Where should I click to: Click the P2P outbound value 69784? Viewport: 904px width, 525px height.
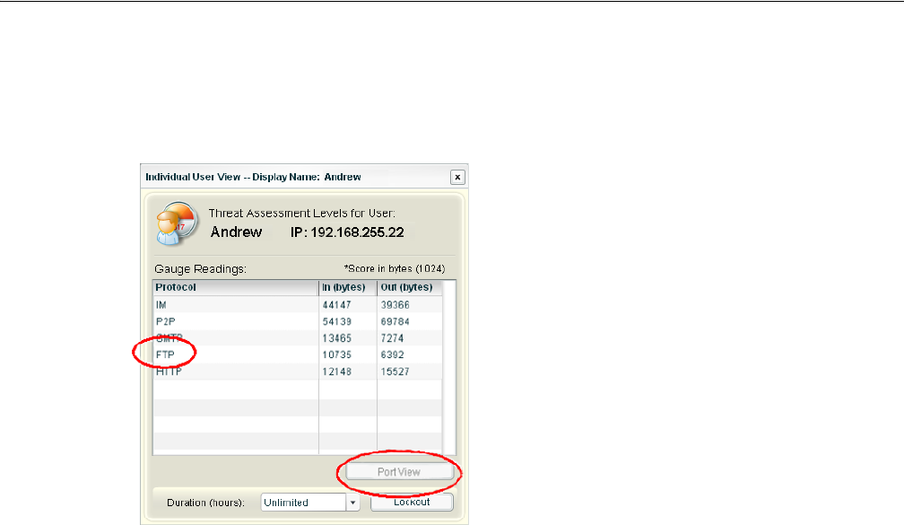pyautogui.click(x=398, y=321)
